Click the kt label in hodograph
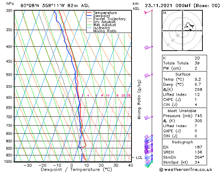Image resolution: width=223 pixels, height=172 pixels. [x=165, y=13]
